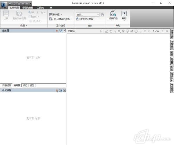Click the ribbon minimize toggle beside 工具(T)
This screenshot has height=145, width=174.
(51, 8)
